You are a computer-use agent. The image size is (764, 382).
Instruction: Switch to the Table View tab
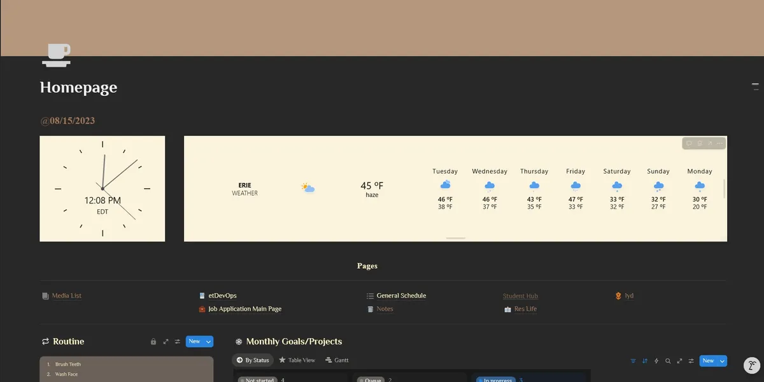(x=297, y=360)
